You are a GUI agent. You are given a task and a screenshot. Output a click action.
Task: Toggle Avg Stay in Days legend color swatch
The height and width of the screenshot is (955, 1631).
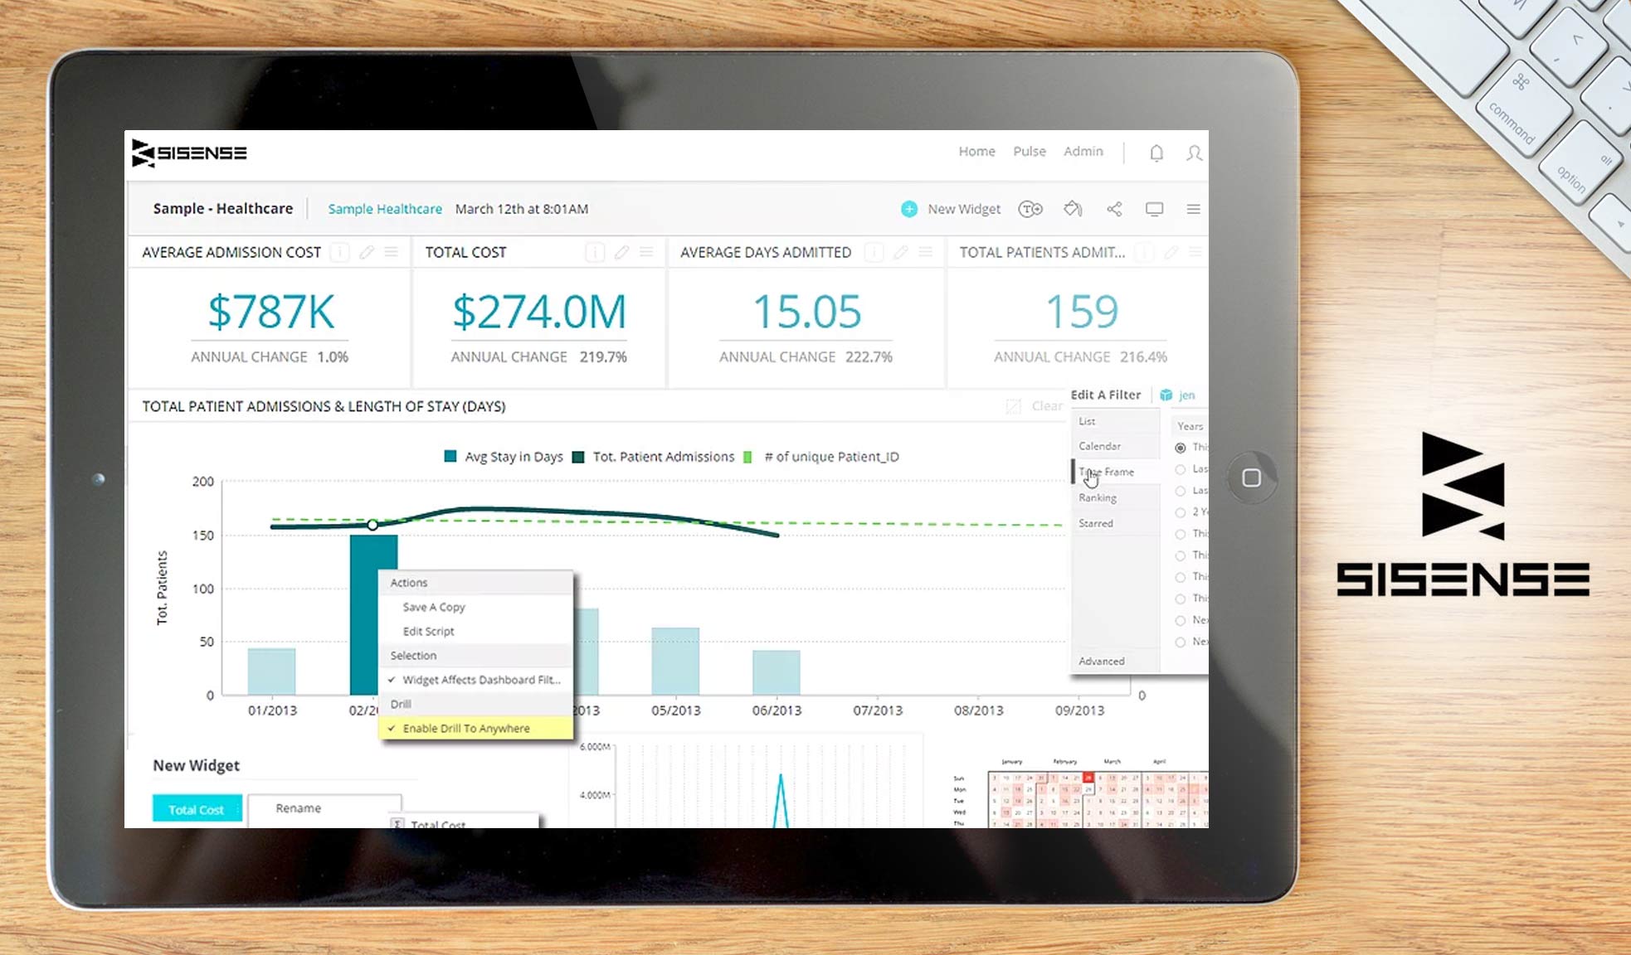(449, 456)
